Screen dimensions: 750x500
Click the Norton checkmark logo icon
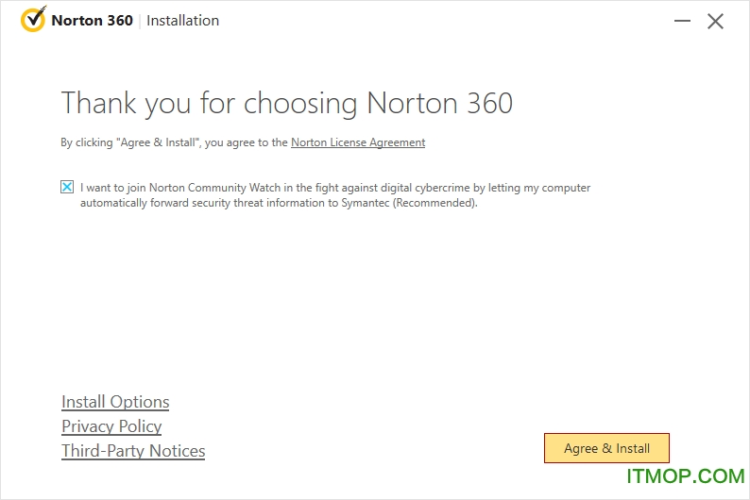pyautogui.click(x=33, y=19)
